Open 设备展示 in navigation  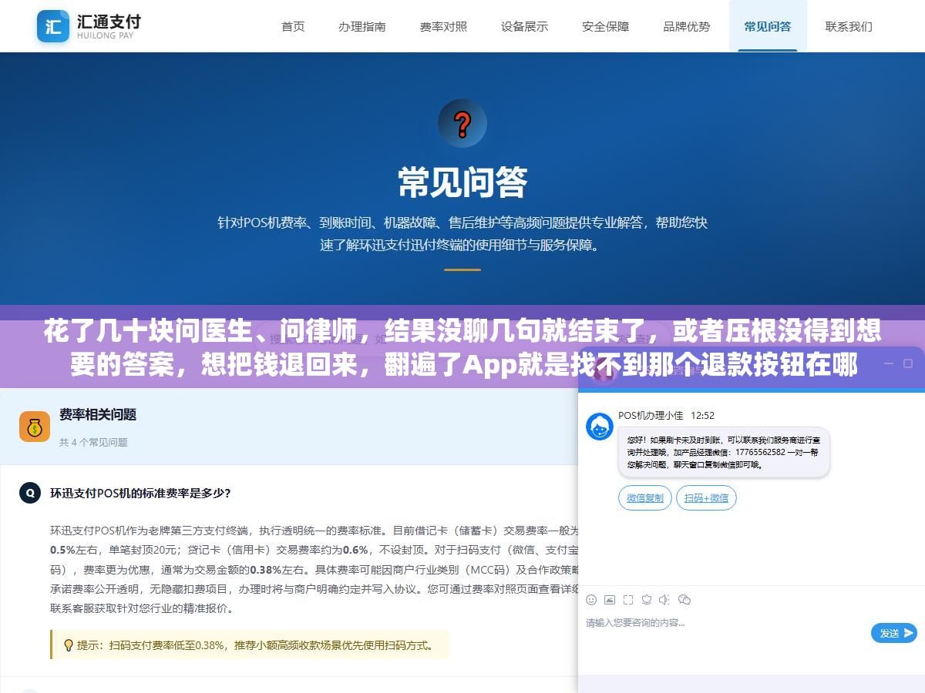pyautogui.click(x=524, y=26)
